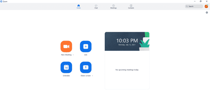Open Settings via the gear icon
The height and width of the screenshot is (112, 210).
[207, 13]
